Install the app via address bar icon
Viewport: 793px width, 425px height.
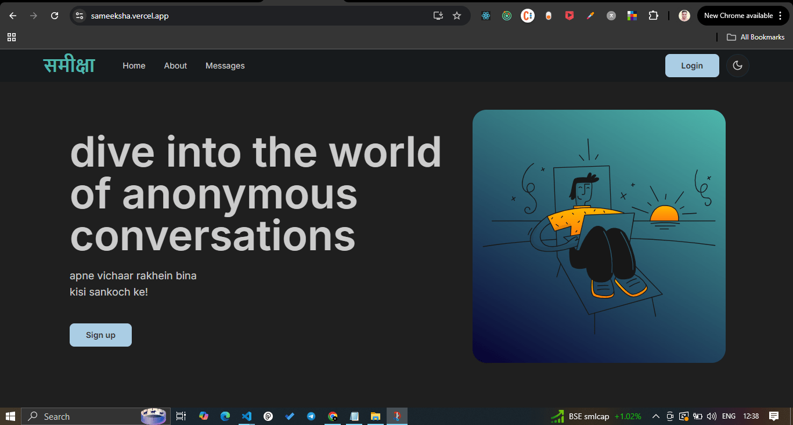[438, 16]
